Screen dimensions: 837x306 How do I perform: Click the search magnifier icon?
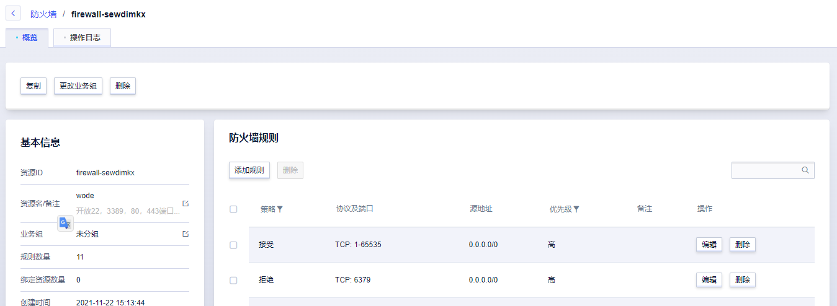click(805, 170)
